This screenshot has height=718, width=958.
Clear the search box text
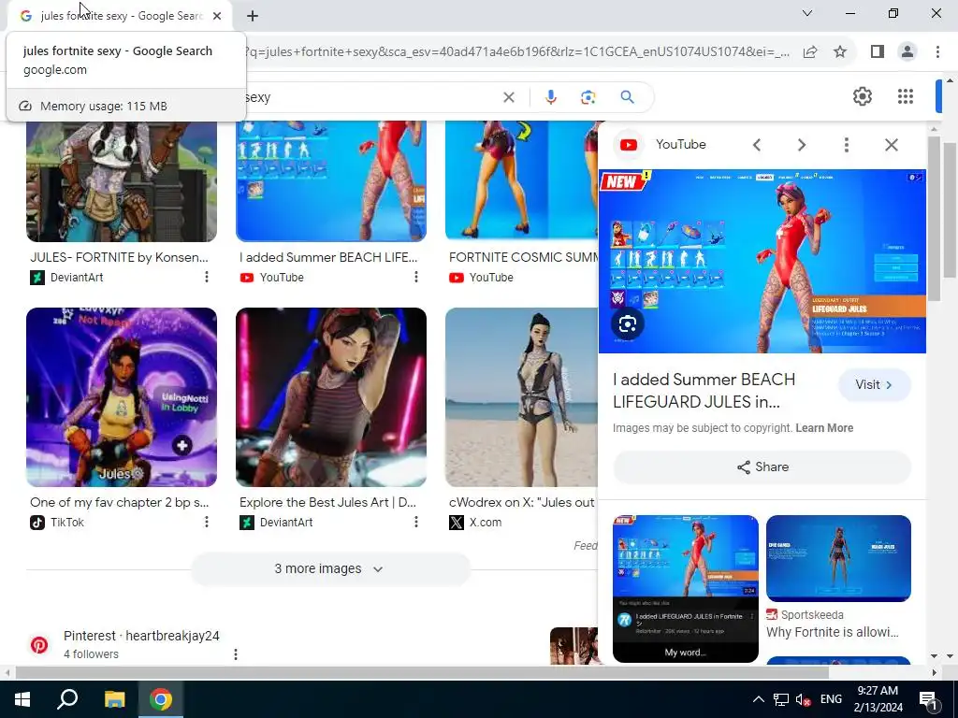tap(508, 97)
